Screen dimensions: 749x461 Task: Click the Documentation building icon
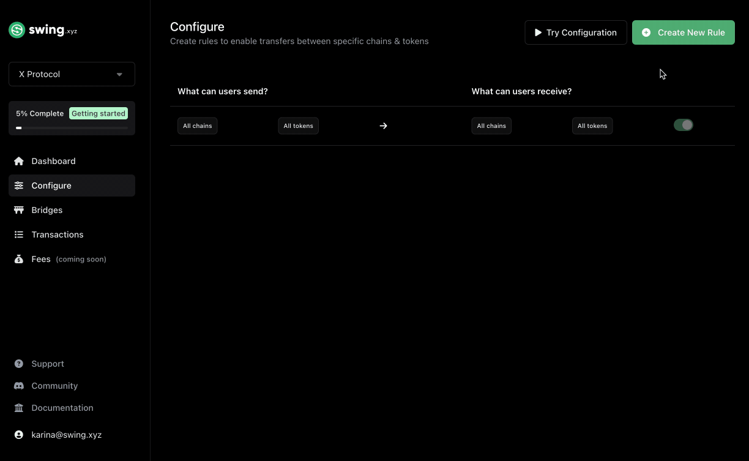(x=19, y=408)
